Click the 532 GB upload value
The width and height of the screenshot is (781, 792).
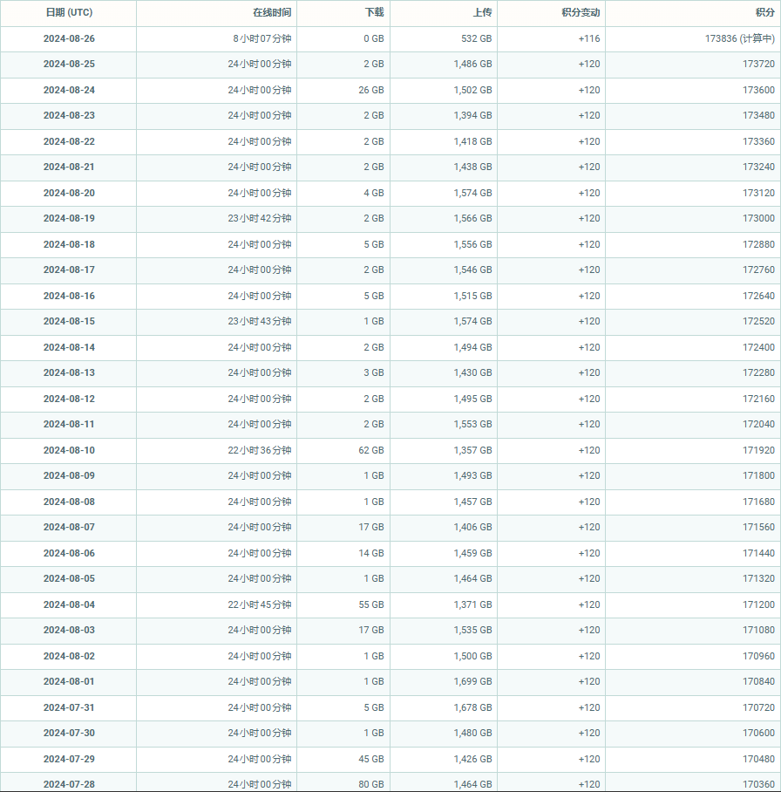tap(476, 39)
